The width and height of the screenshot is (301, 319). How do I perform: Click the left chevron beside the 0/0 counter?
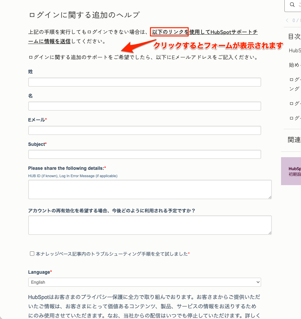tap(287, 20)
